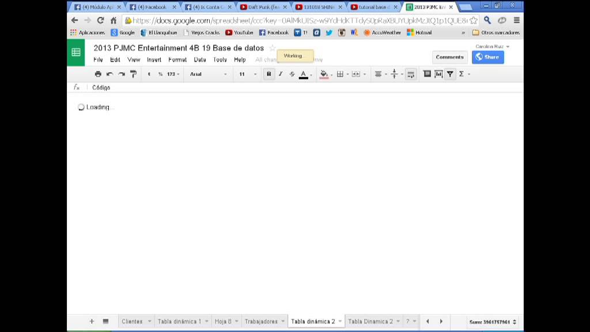Open the AccuWeather bookmark

point(383,33)
